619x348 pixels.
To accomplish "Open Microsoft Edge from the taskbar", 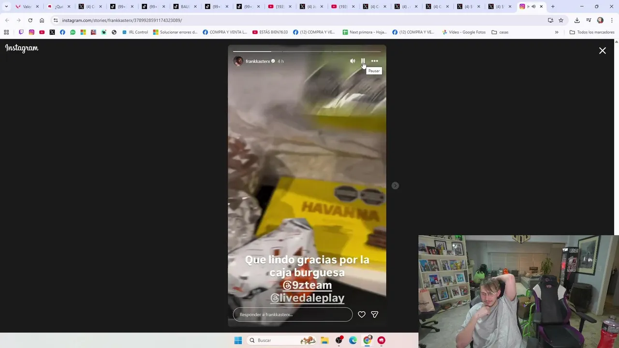I will click(353, 340).
